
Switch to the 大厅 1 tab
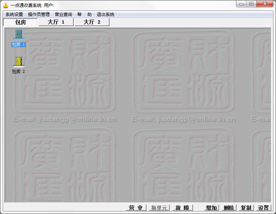point(56,22)
